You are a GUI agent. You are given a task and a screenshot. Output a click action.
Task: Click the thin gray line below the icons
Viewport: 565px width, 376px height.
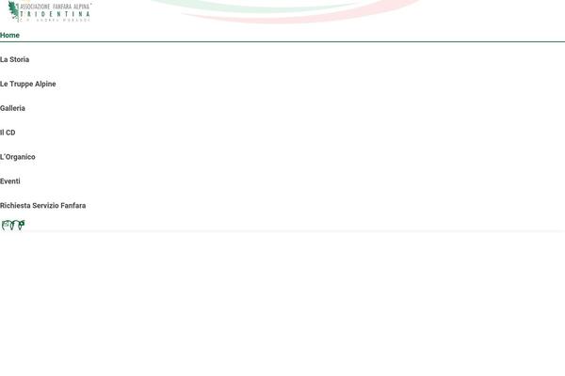(x=282, y=231)
